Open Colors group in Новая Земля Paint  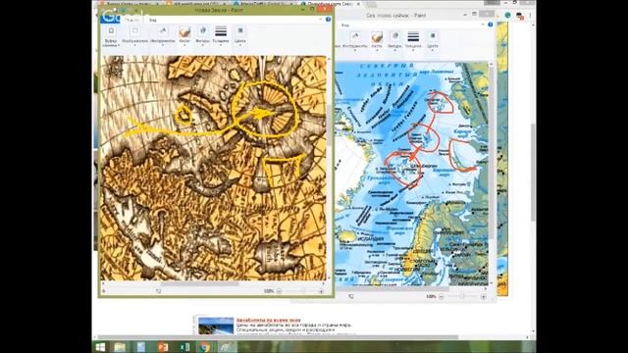(x=240, y=36)
